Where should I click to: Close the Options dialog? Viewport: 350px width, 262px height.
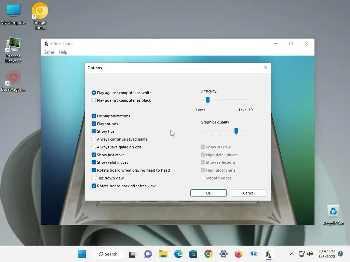click(266, 68)
